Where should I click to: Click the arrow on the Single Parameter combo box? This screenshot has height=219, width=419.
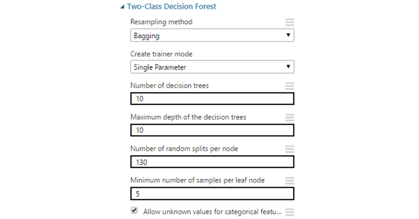tap(288, 67)
